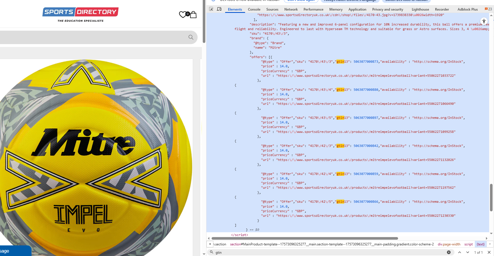Image resolution: width=494 pixels, height=256 pixels.
Task: Activate the inspect element picker icon
Action: (x=211, y=9)
